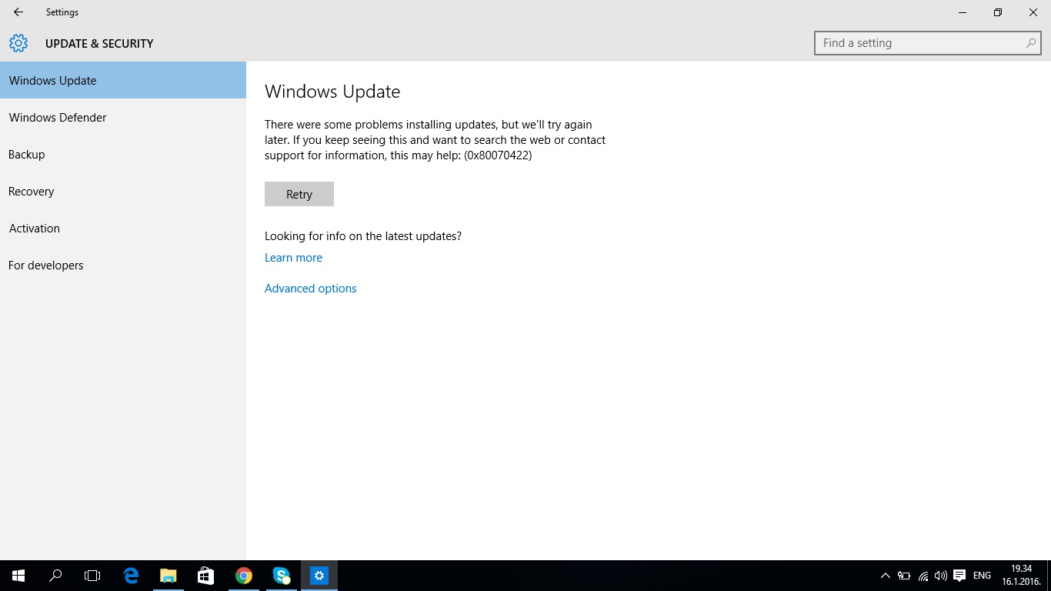This screenshot has height=591, width=1051.
Task: Open the Advanced options link
Action: (x=311, y=289)
